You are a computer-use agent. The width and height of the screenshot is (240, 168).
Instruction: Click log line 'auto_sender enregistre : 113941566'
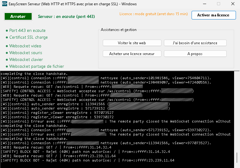[85, 104]
